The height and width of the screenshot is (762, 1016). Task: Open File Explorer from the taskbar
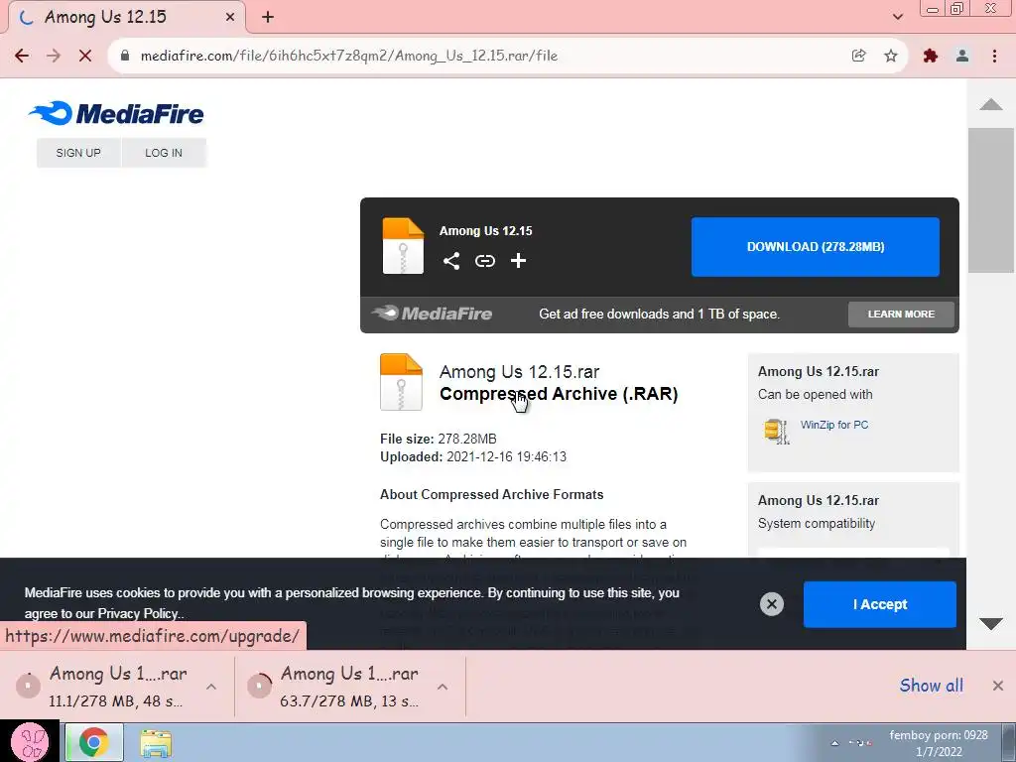pyautogui.click(x=156, y=743)
